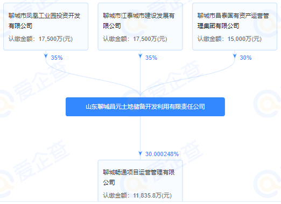Image resolution: width=281 pixels, height=204 pixels.
Task: Click 认缴金额 11,835.8万(元) in 畅通项目 card
Action: pyautogui.click(x=137, y=195)
